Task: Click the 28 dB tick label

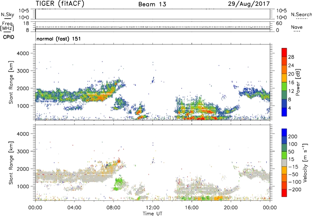Action: tap(291, 57)
